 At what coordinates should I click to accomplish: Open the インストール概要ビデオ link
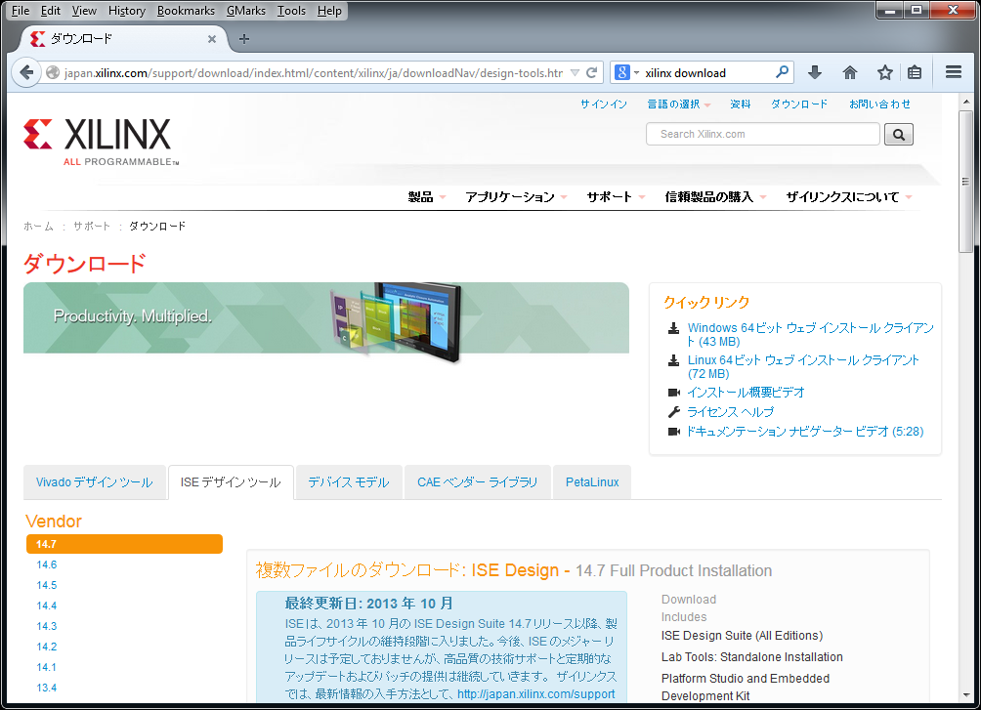click(746, 393)
